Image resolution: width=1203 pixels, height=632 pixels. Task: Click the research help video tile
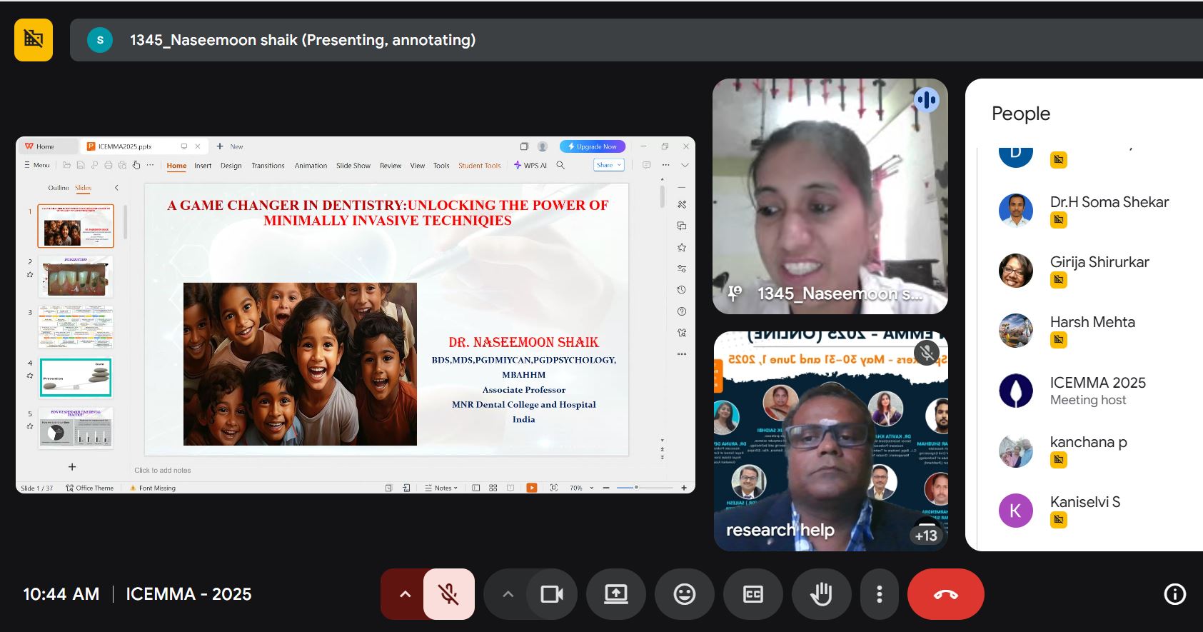tap(830, 441)
